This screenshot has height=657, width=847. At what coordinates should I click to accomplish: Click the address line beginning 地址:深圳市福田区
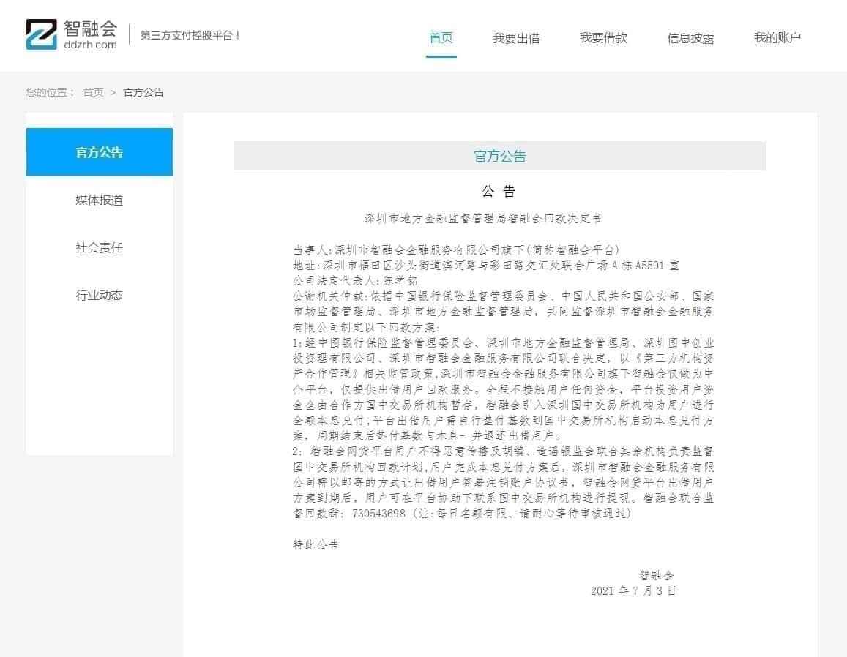point(485,265)
